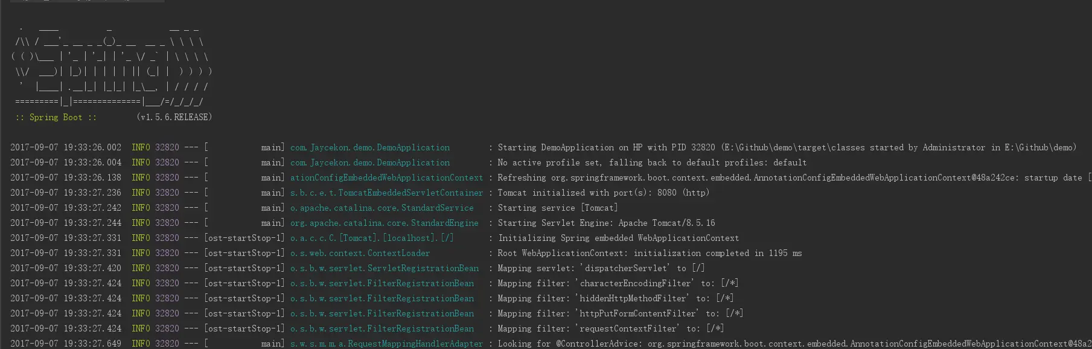Click message 'Starting Servlet Engine: Apache Tomcat/8.5.16'
Image resolution: width=1092 pixels, height=349 pixels.
coord(606,223)
